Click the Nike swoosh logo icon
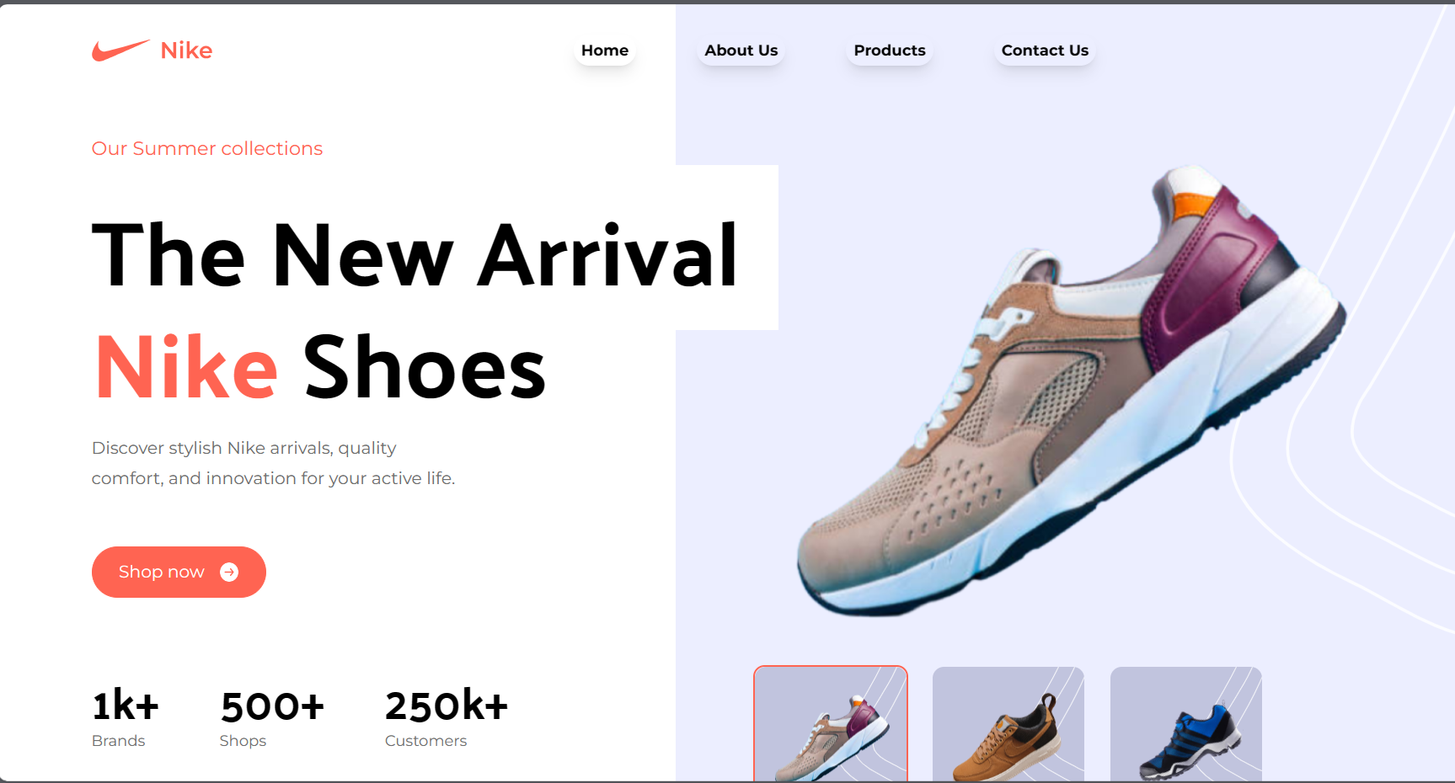Image resolution: width=1455 pixels, height=783 pixels. pyautogui.click(x=120, y=51)
